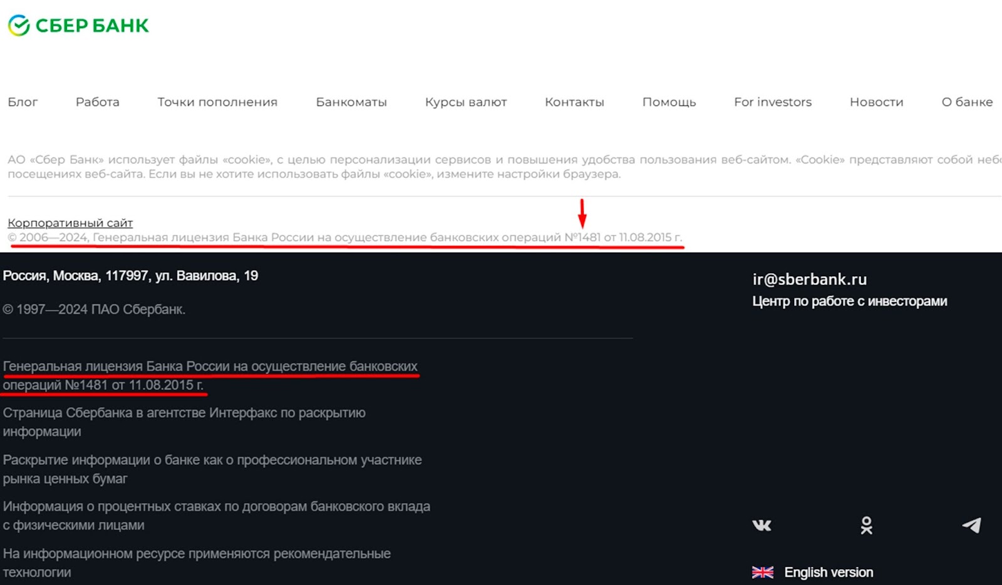Click © 2006—2024 license line text
The height and width of the screenshot is (585, 1002).
tap(345, 237)
